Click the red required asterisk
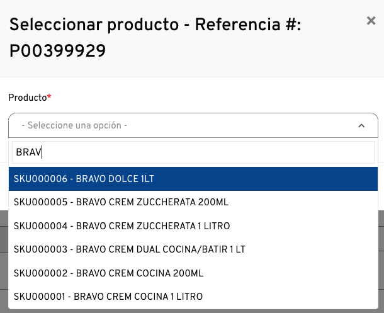 (x=49, y=97)
